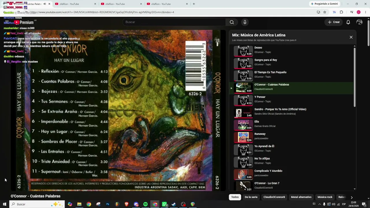Open File Explorer from the taskbar
Image resolution: width=370 pixels, height=208 pixels.
click(x=79, y=204)
